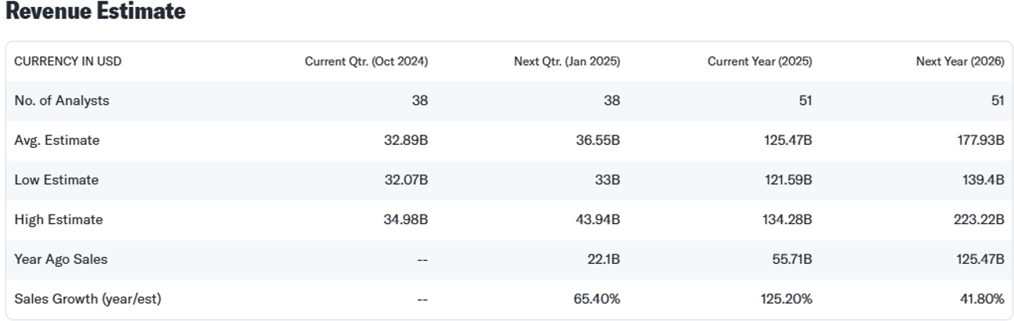
Task: Click the Next Year (2026) column header
Action: (x=960, y=61)
